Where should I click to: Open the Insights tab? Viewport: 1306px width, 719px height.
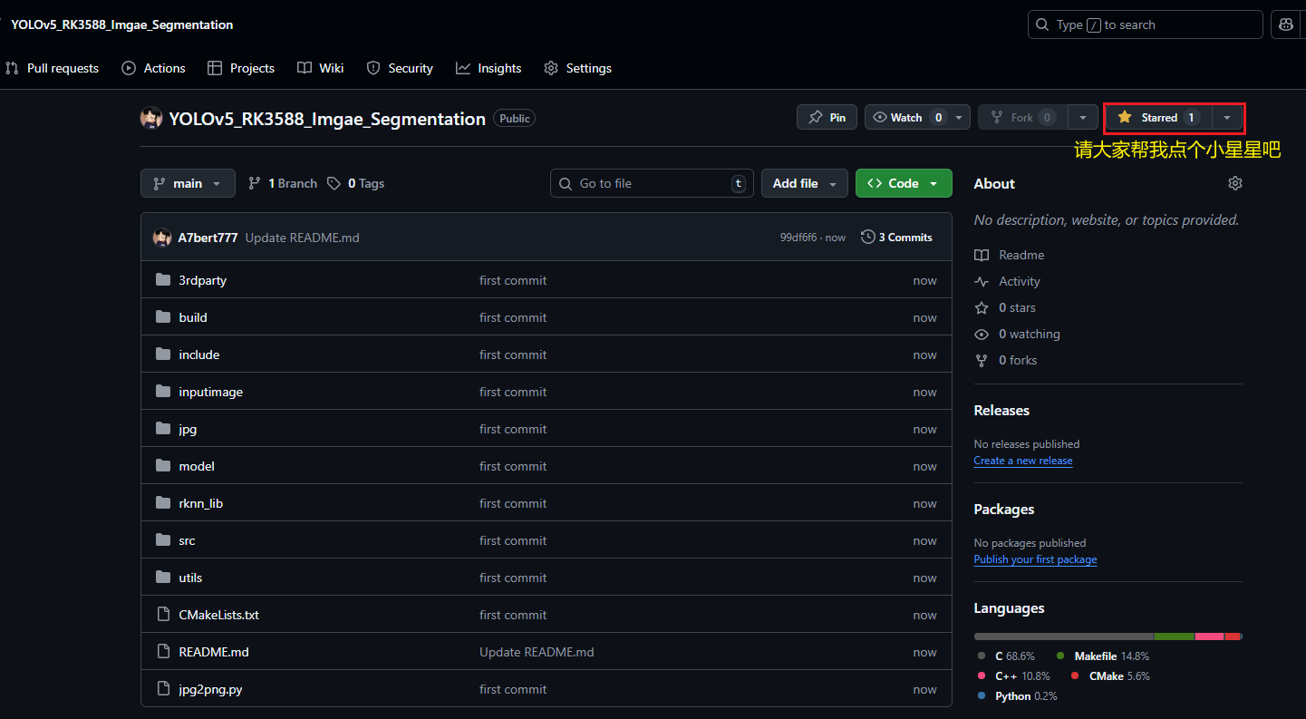coord(489,68)
